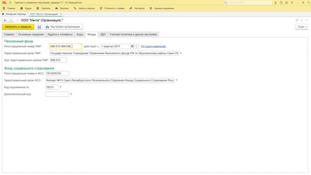311x175 pixels.
Task: Open the 1C main menu hamburger icon
Action: coord(10,2)
